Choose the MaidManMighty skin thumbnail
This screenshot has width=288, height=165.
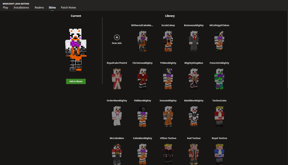[194, 116]
